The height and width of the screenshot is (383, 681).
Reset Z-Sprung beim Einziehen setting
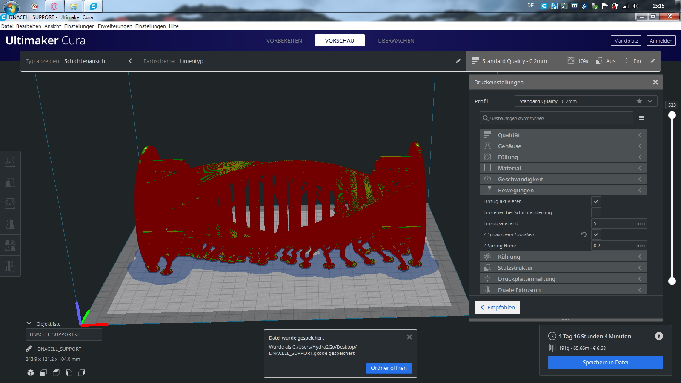[584, 234]
